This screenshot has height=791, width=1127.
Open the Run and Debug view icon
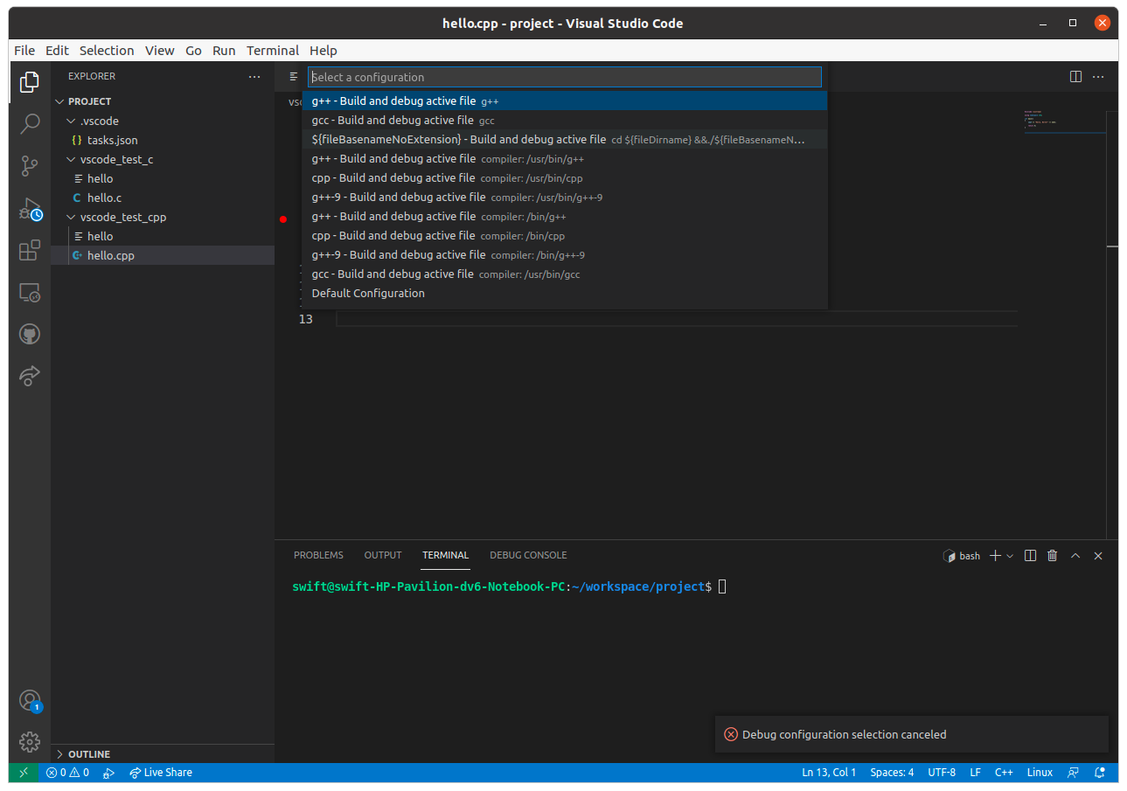pos(30,208)
